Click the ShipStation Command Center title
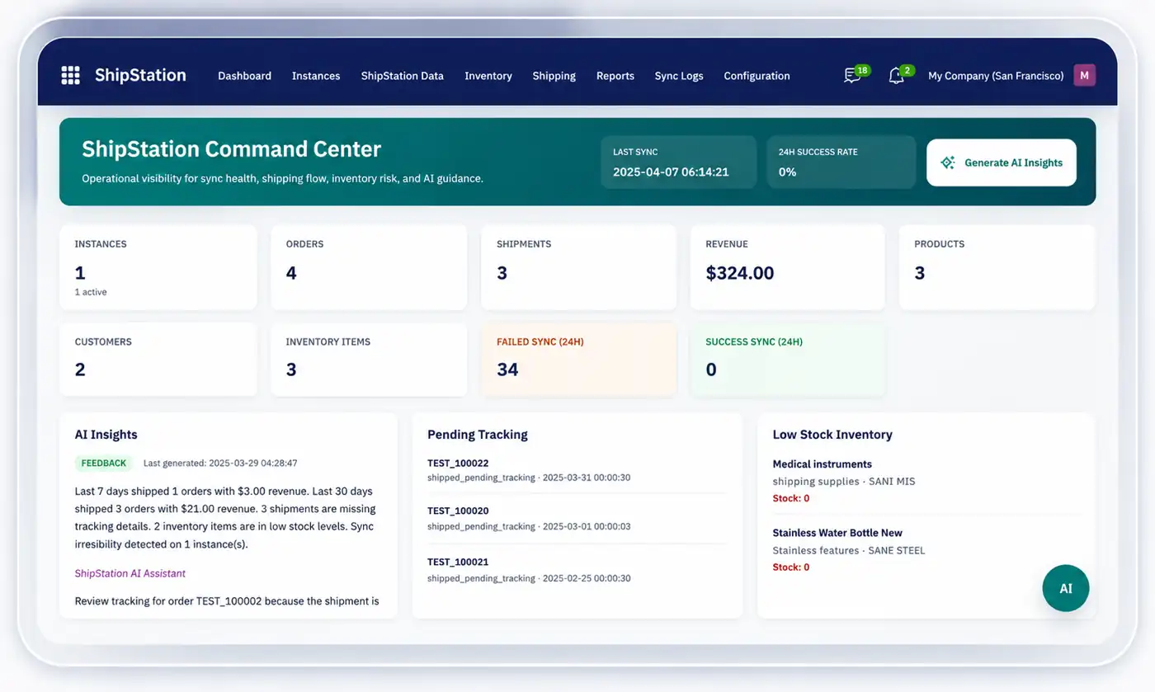Viewport: 1155px width, 692px height. click(x=232, y=149)
